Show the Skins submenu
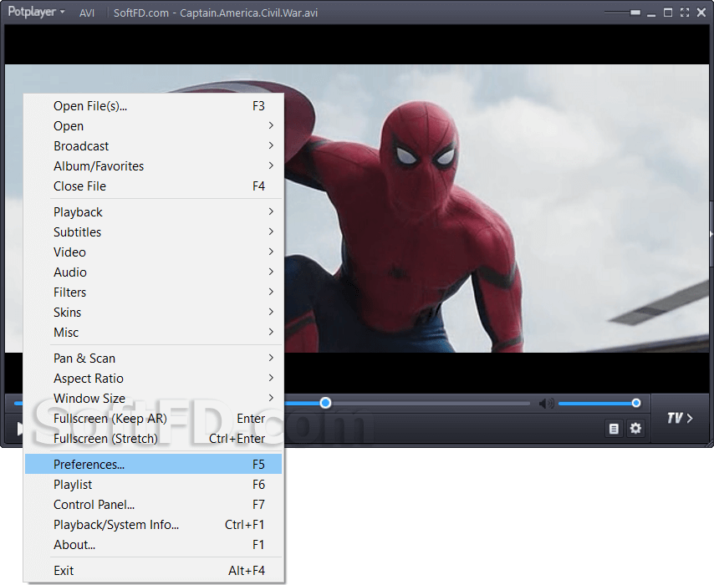This screenshot has width=714, height=585. (x=154, y=313)
